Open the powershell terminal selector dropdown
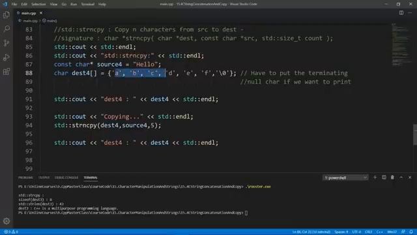Viewport: 417px width, 235px height. coord(345,178)
